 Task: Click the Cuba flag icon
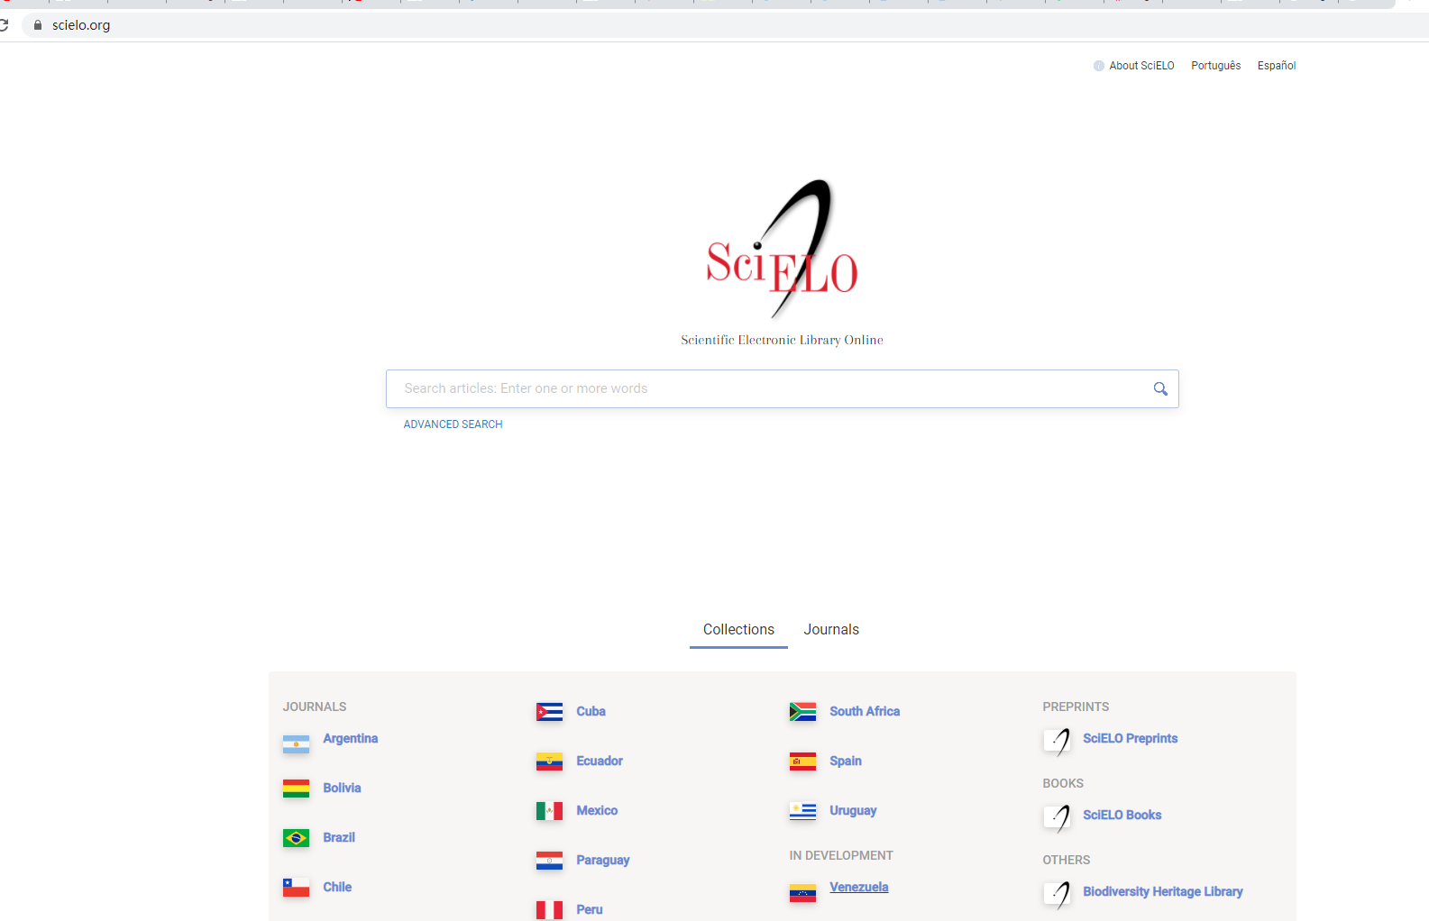click(549, 712)
